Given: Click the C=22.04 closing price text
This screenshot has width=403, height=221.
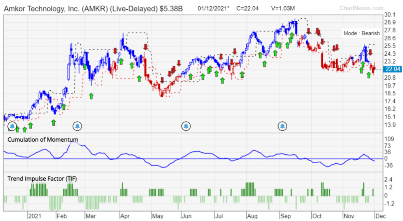Looking at the screenshot, I should pyautogui.click(x=248, y=9).
